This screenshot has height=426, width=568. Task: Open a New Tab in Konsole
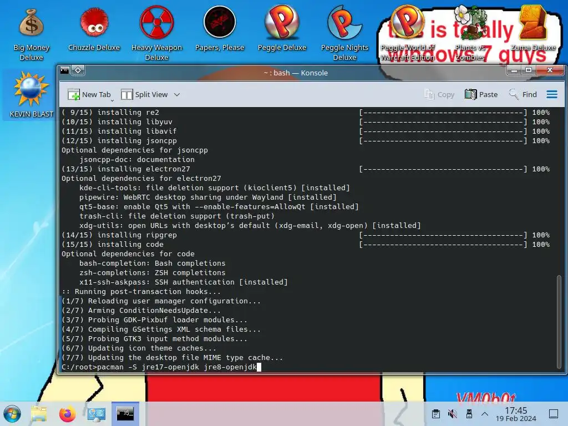click(x=89, y=94)
